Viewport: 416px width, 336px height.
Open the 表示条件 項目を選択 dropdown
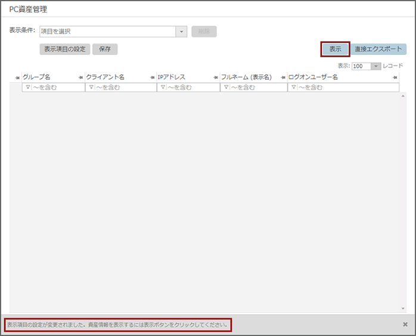[113, 32]
